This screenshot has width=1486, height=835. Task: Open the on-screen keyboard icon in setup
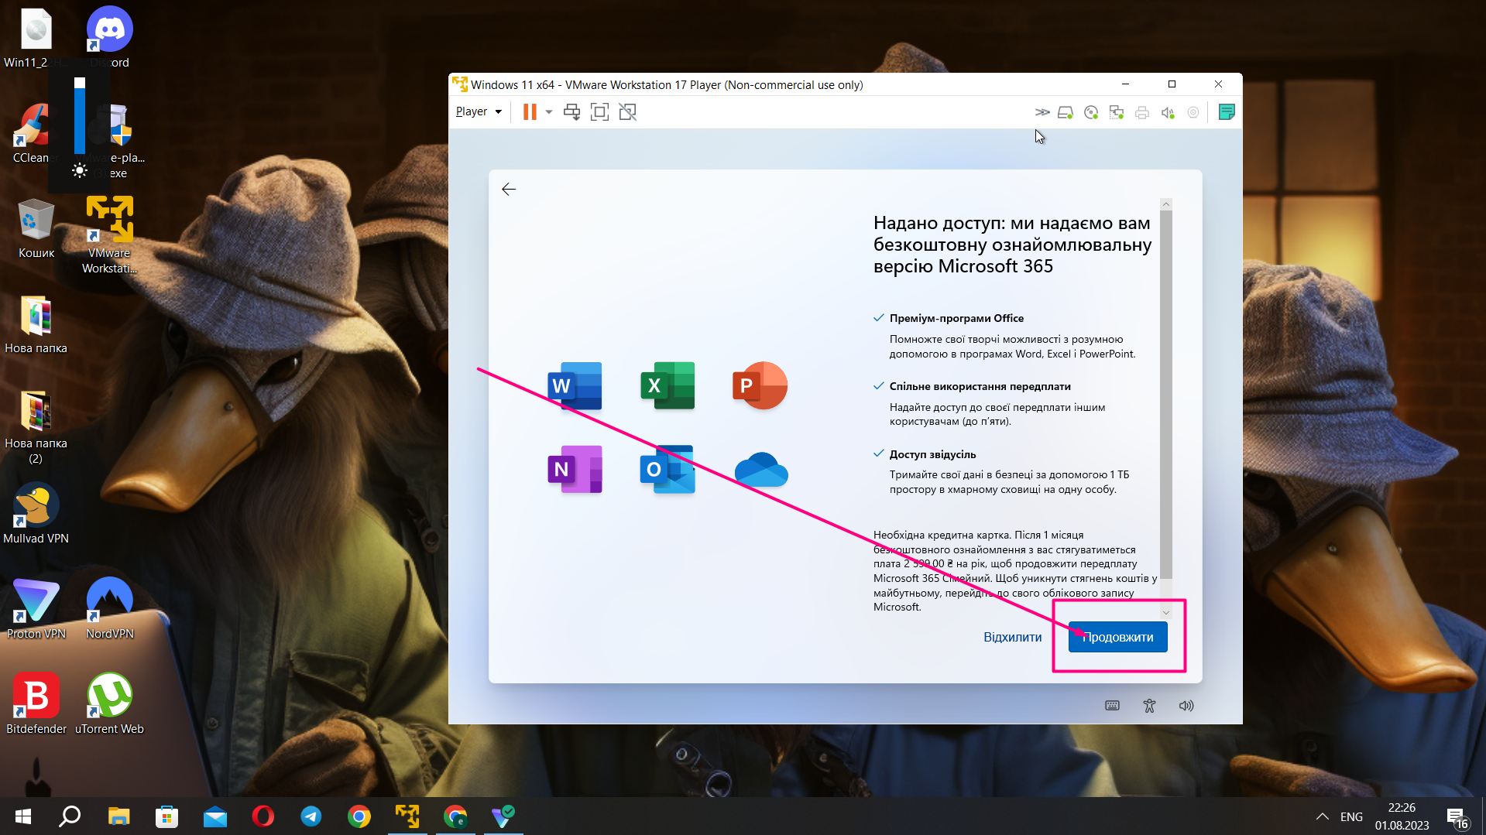(x=1112, y=706)
